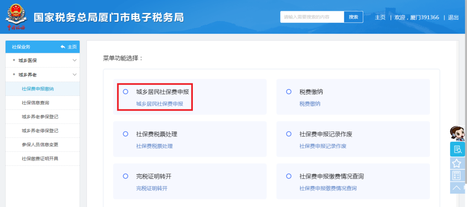Select the 社保费税票处理 radio circle
The image size is (467, 207).
pyautogui.click(x=125, y=134)
